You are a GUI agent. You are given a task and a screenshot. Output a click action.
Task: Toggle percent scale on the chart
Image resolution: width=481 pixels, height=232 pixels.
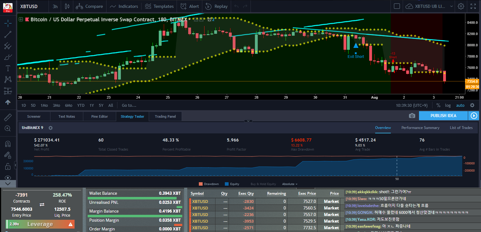438,105
